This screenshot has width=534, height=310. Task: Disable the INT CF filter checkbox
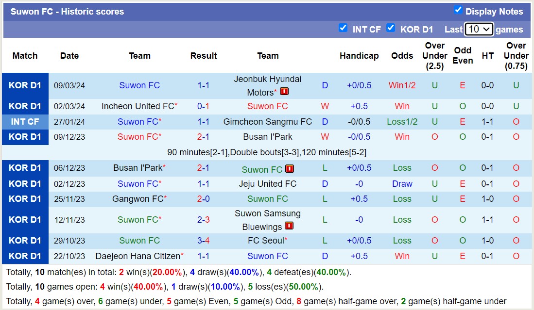[x=343, y=28]
